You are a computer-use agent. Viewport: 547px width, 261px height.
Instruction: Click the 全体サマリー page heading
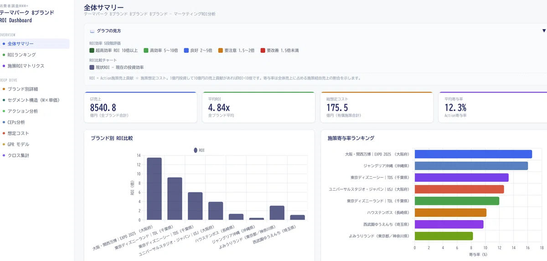[x=104, y=7]
